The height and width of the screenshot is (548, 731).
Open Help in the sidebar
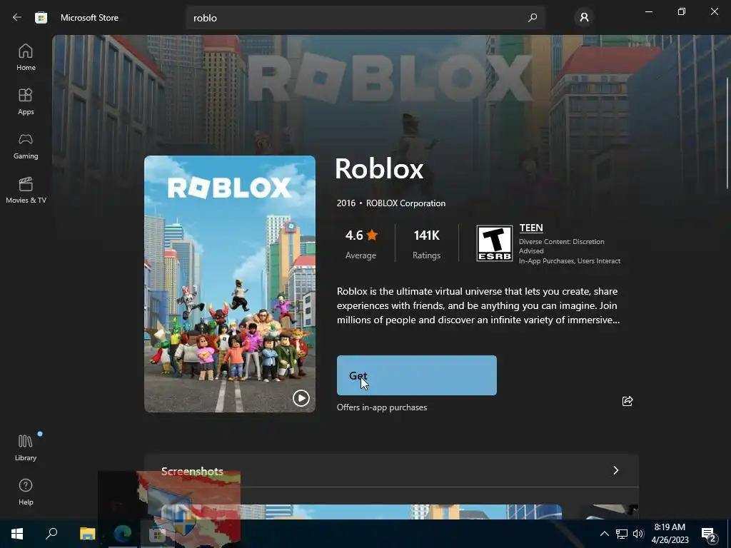(26, 492)
